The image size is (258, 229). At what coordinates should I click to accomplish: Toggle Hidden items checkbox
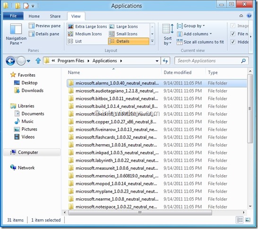pyautogui.click(x=232, y=42)
